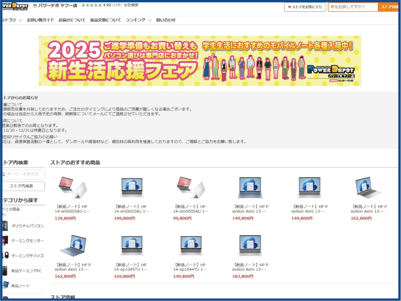Click the ストアのおすすめ商品 heading
The image size is (401, 301).
pos(75,163)
